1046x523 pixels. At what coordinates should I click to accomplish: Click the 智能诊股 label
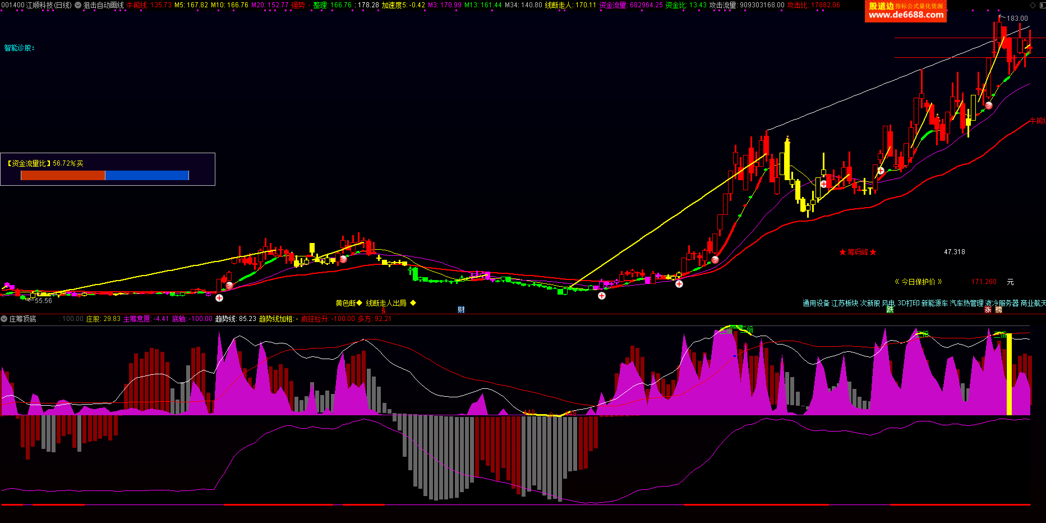19,48
